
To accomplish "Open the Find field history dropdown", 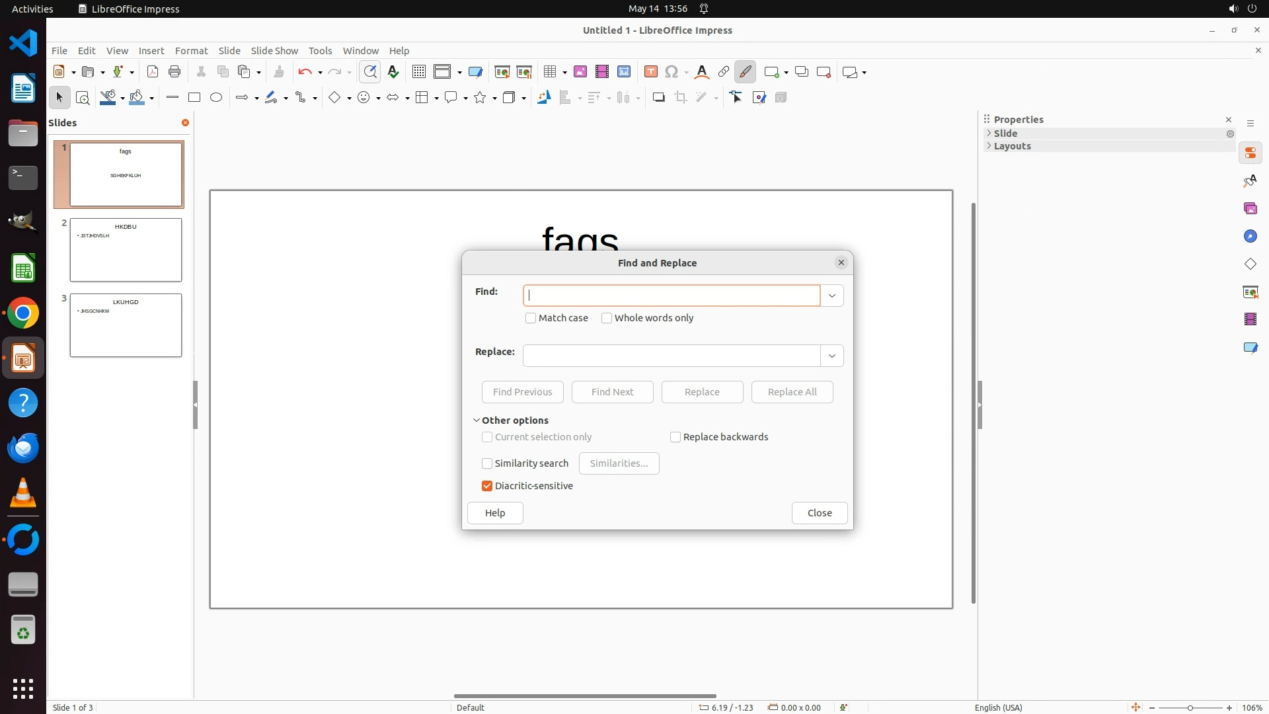I will tap(832, 296).
